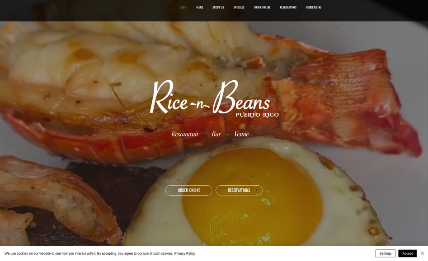Open the Menu page from the navigation
The image size is (428, 261).
[199, 7]
